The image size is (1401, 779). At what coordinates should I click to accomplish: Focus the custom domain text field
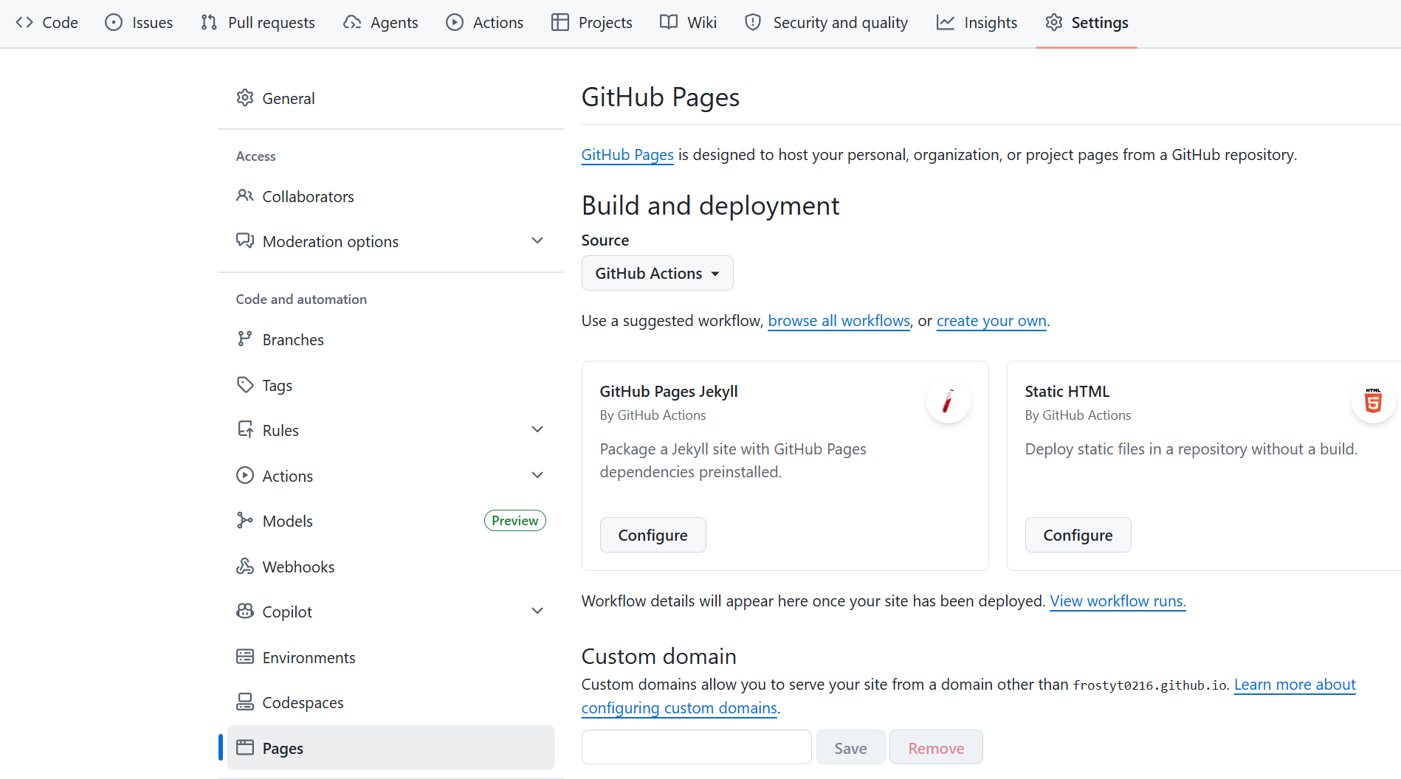click(696, 747)
